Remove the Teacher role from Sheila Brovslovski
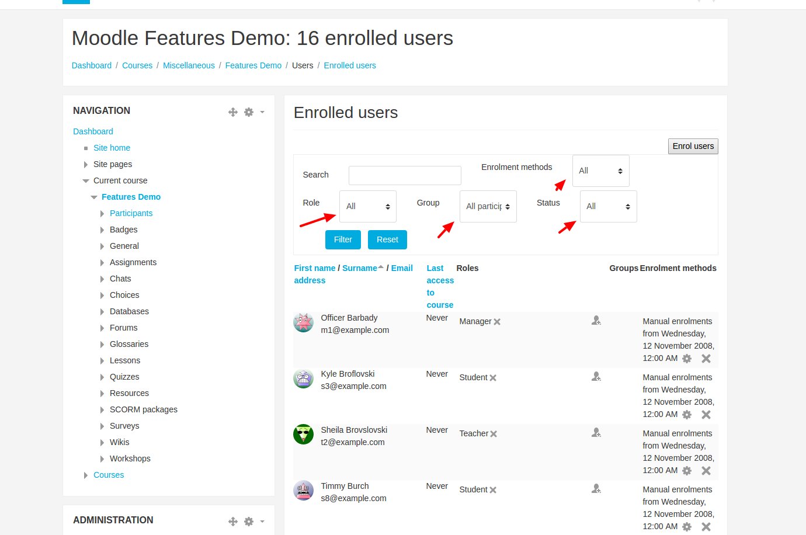 point(494,434)
